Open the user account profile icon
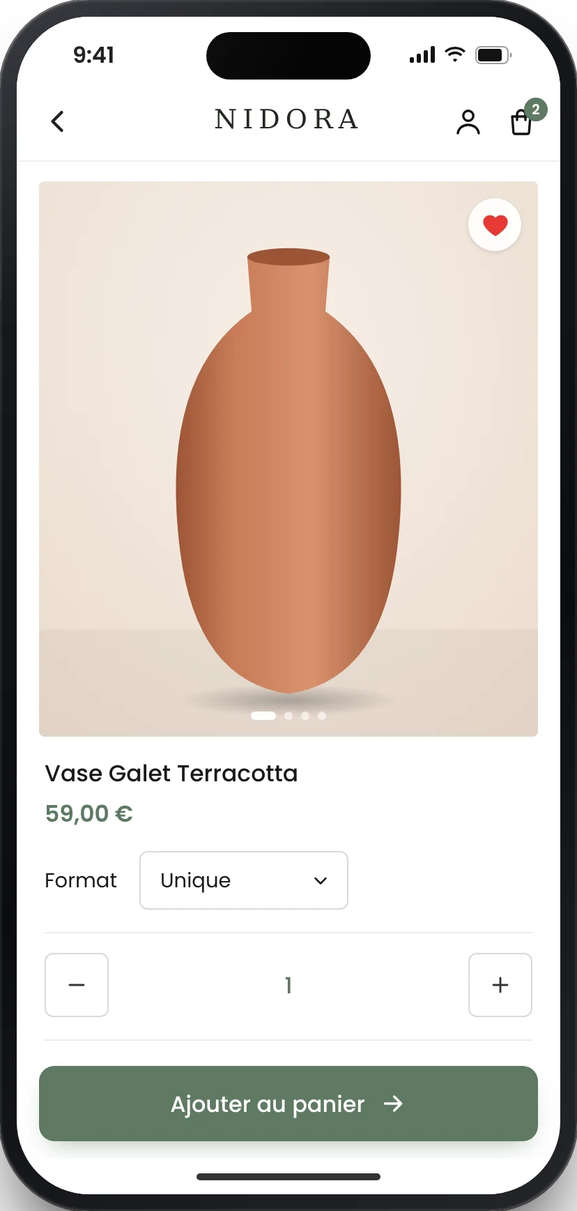The image size is (577, 1211). tap(468, 121)
